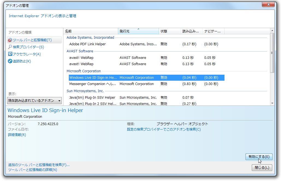This screenshot has width=281, height=181.
Task: Sort by 発行元 column header
Action: coord(138,31)
